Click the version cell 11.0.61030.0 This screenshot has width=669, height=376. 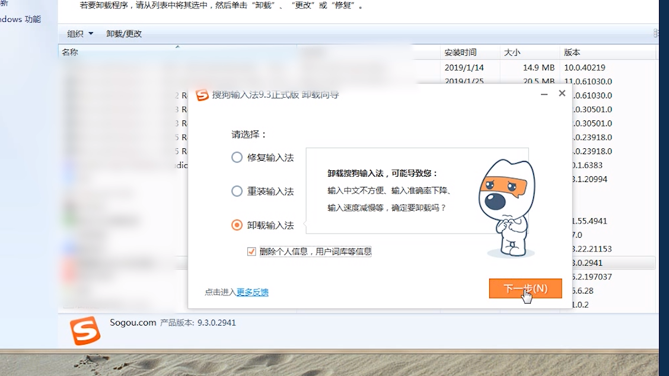[x=588, y=81]
